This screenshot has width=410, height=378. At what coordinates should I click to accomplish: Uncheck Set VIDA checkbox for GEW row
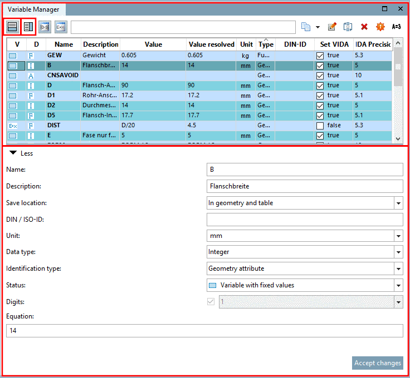(x=320, y=56)
